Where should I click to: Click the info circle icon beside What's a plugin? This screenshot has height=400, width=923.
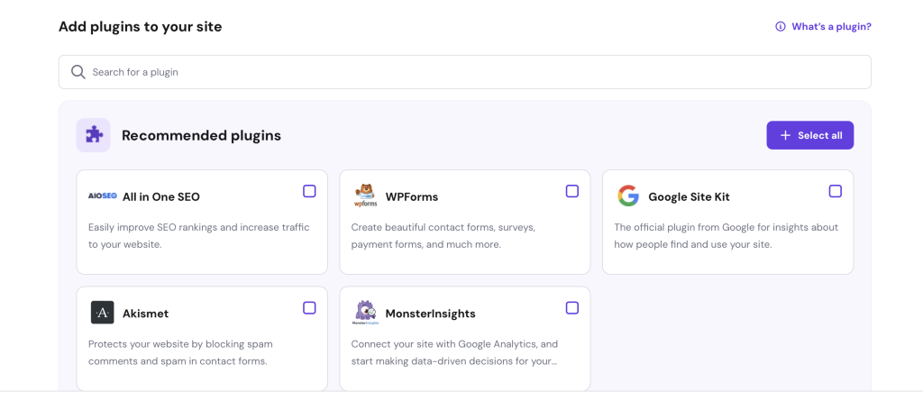coord(781,27)
